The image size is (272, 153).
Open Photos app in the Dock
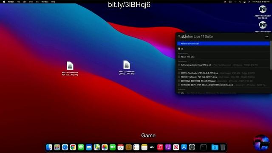click(x=105, y=147)
